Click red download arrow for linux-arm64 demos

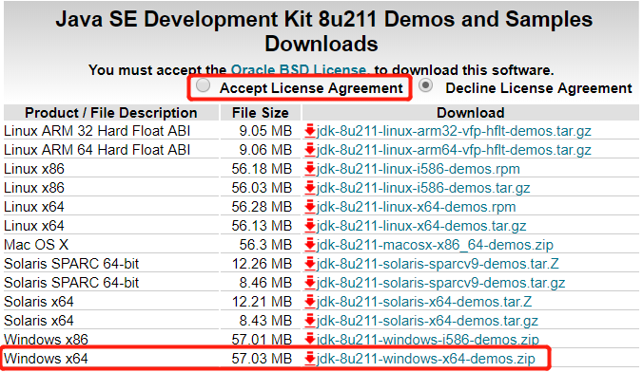(310, 150)
